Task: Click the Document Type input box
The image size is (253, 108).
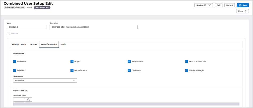Action: pos(19,100)
